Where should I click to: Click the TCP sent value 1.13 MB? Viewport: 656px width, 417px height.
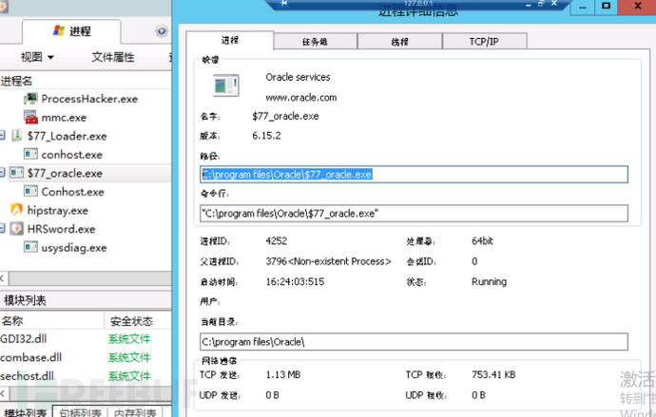point(283,374)
